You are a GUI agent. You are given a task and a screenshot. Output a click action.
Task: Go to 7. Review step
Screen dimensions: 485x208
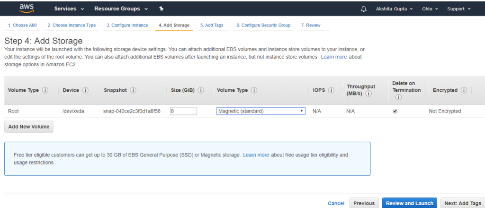[x=311, y=26]
